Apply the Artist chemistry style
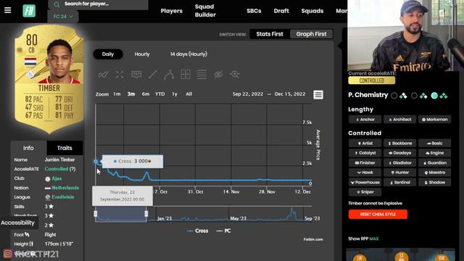This screenshot has height=261, width=464. click(365, 144)
